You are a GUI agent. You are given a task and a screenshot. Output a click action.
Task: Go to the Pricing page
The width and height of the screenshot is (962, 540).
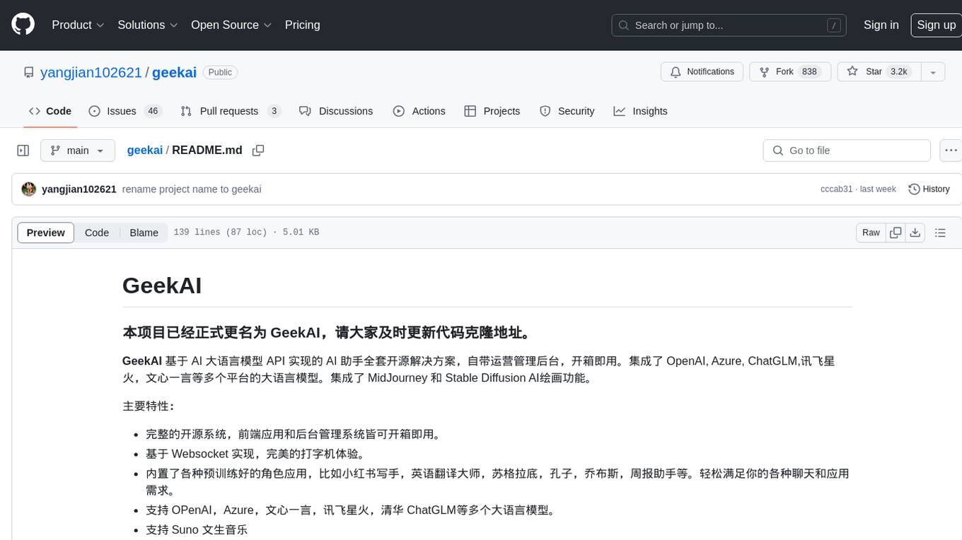tap(302, 25)
